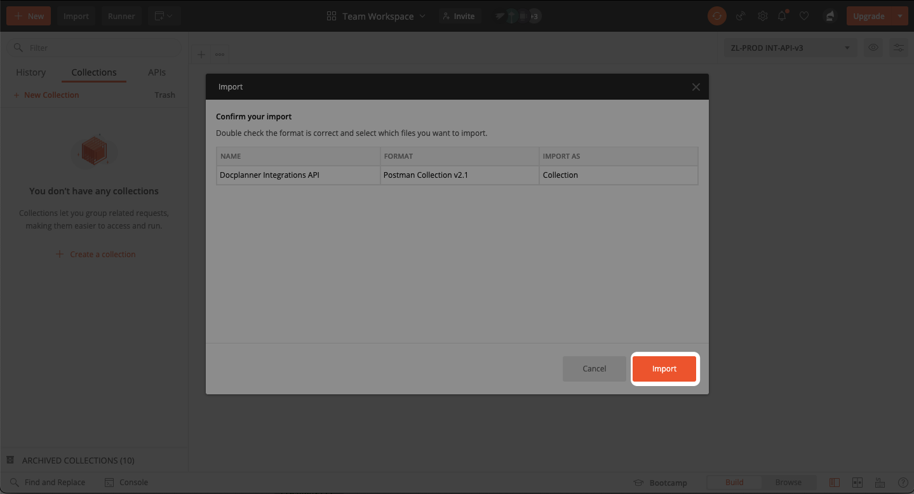Open a new request tab with plus
Image resolution: width=914 pixels, height=494 pixels.
tap(201, 55)
